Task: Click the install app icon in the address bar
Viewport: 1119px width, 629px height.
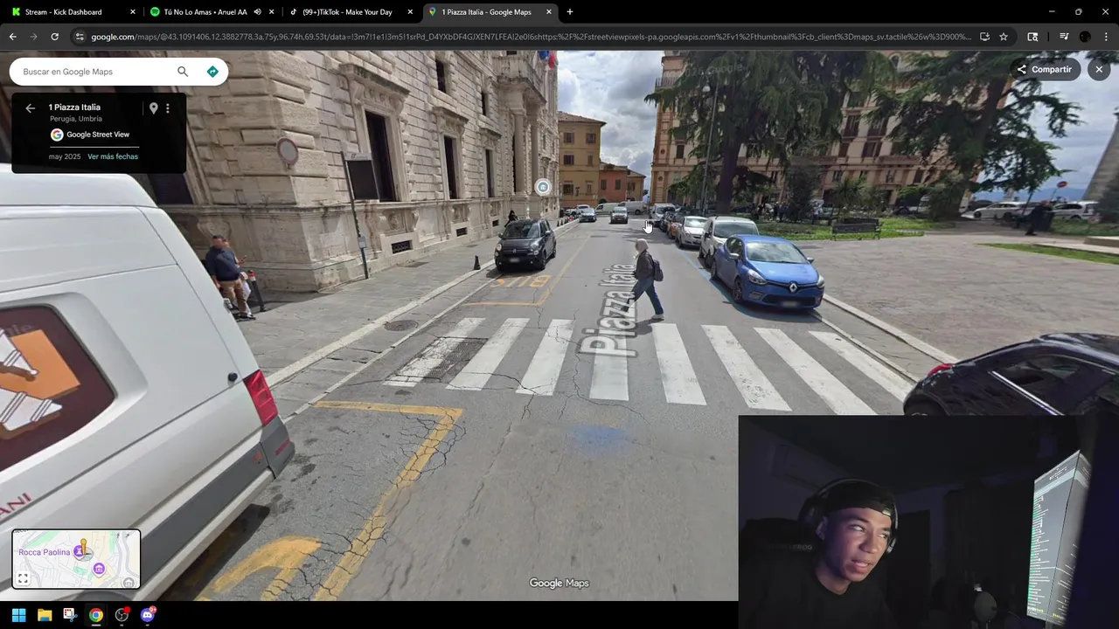Action: click(984, 37)
